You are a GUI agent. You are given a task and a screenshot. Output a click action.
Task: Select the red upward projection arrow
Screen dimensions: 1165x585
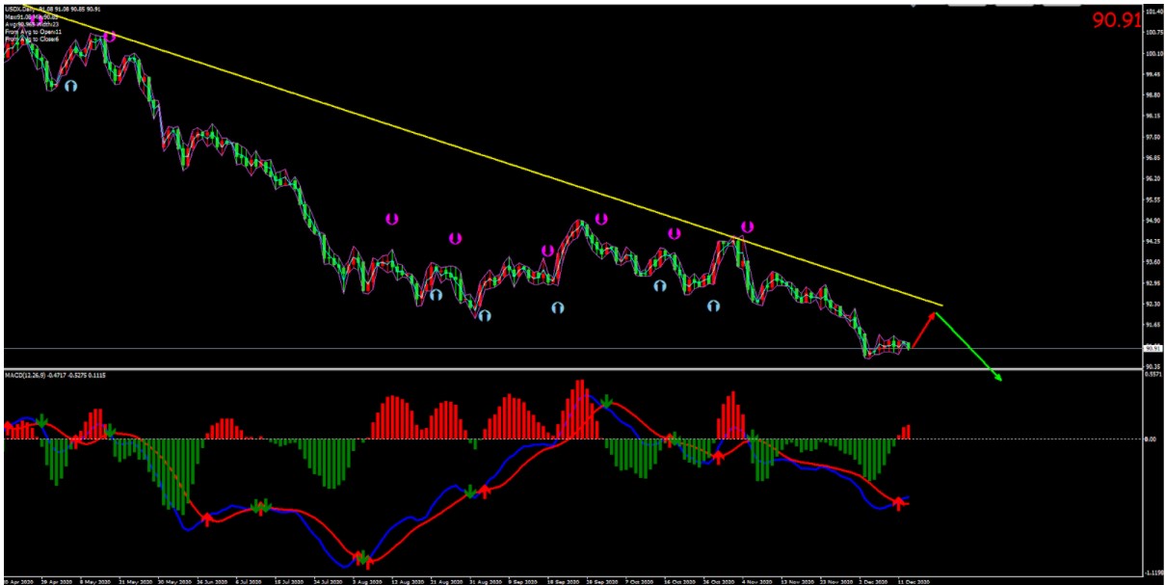tap(925, 328)
